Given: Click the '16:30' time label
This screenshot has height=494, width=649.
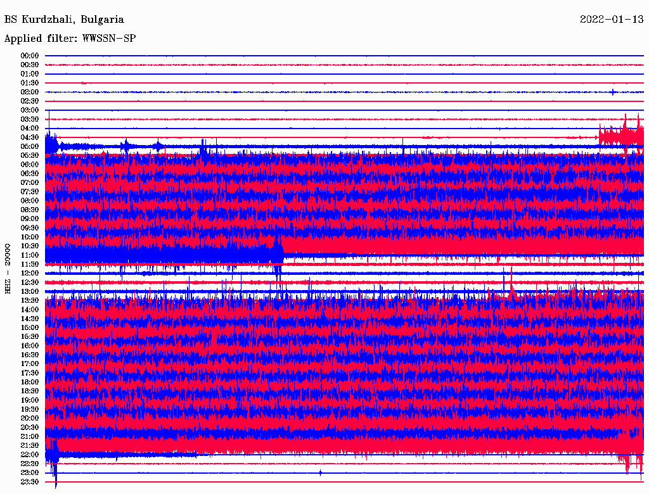Looking at the screenshot, I should point(29,355).
